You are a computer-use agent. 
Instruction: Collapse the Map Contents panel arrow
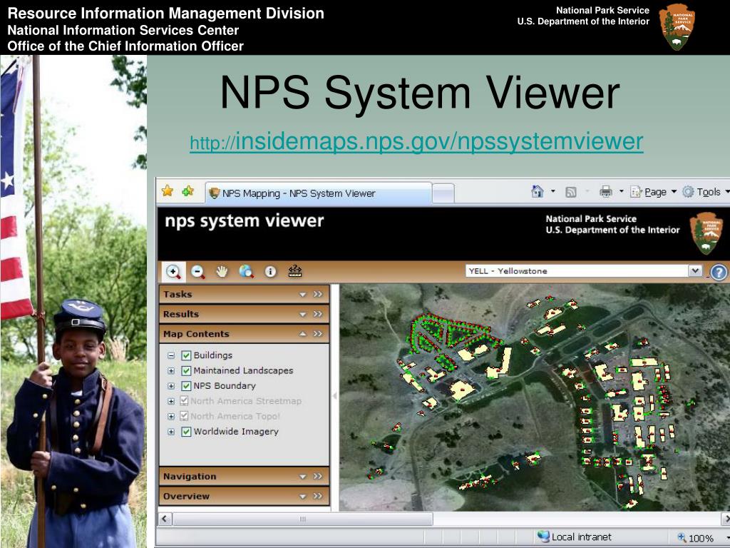click(302, 334)
